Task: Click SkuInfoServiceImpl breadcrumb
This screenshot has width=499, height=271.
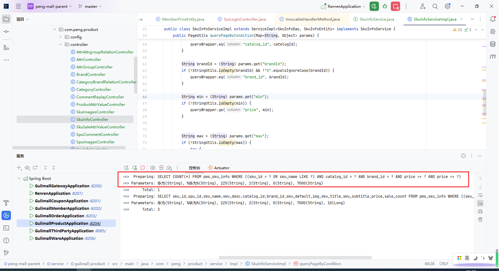Action: click(x=266, y=264)
